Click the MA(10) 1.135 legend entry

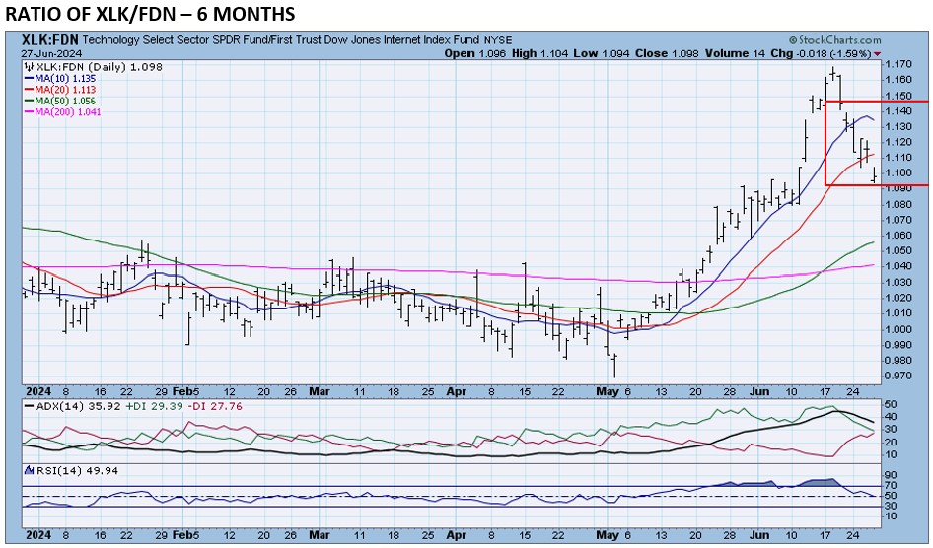(59, 79)
